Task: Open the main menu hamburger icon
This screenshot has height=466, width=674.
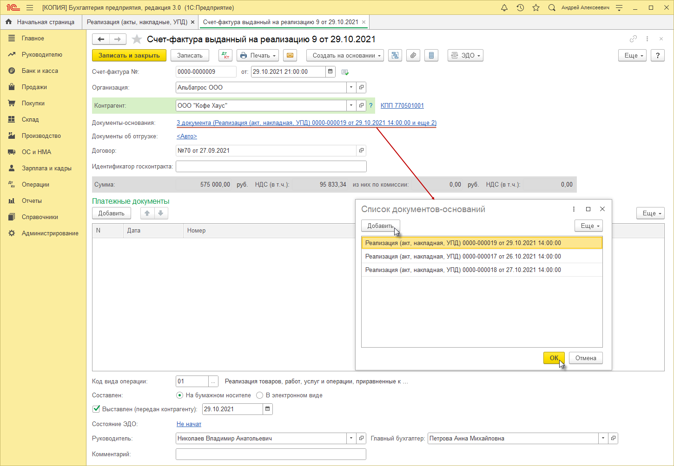Action: pyautogui.click(x=30, y=7)
